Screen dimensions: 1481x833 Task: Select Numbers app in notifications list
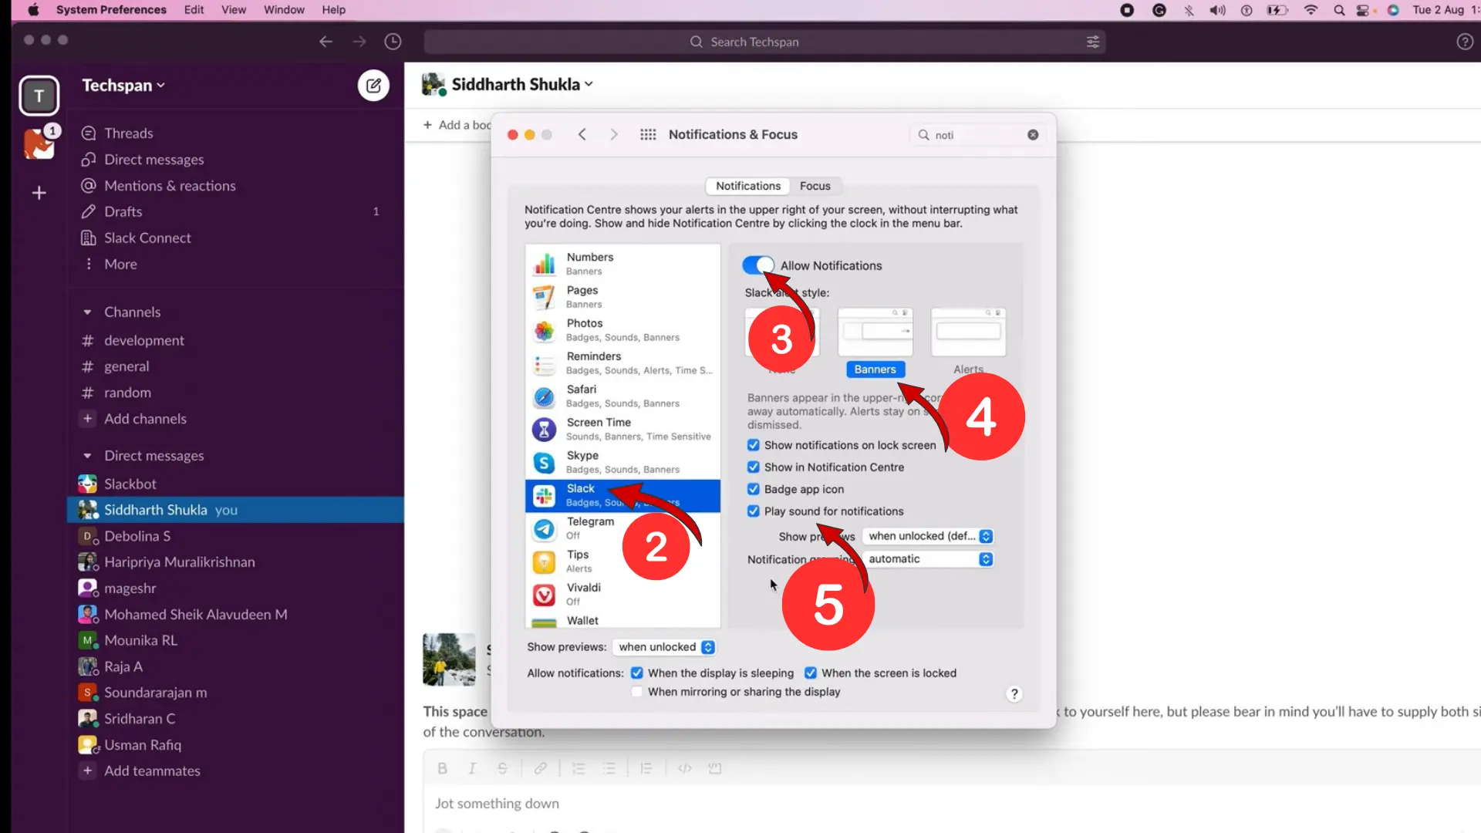coord(622,263)
